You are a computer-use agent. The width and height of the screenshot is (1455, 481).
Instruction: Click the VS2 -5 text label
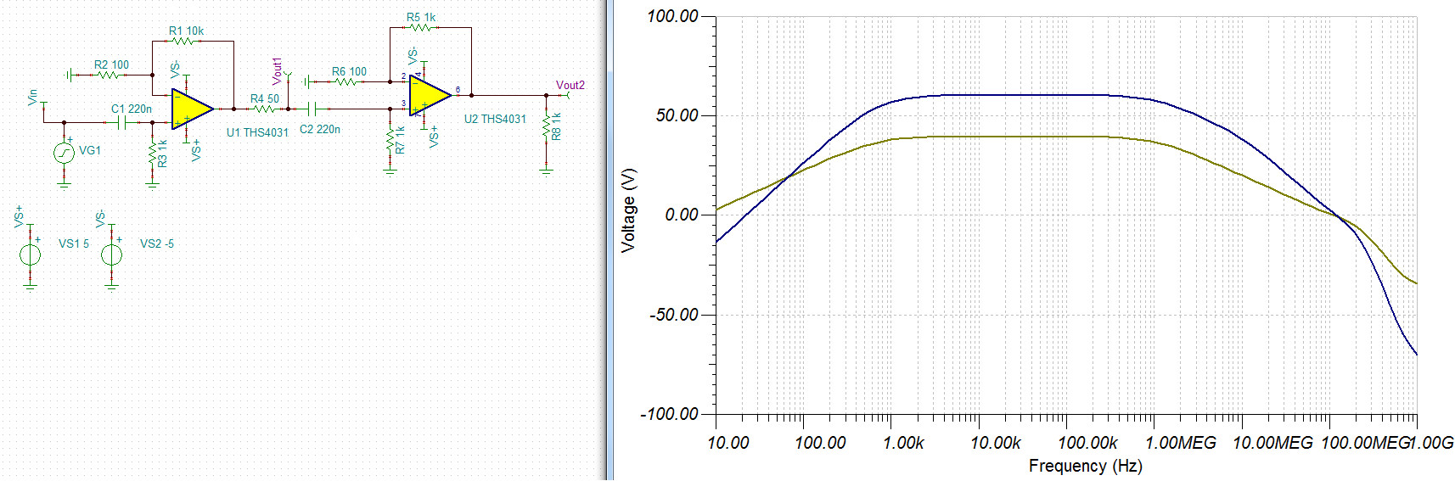coord(157,243)
